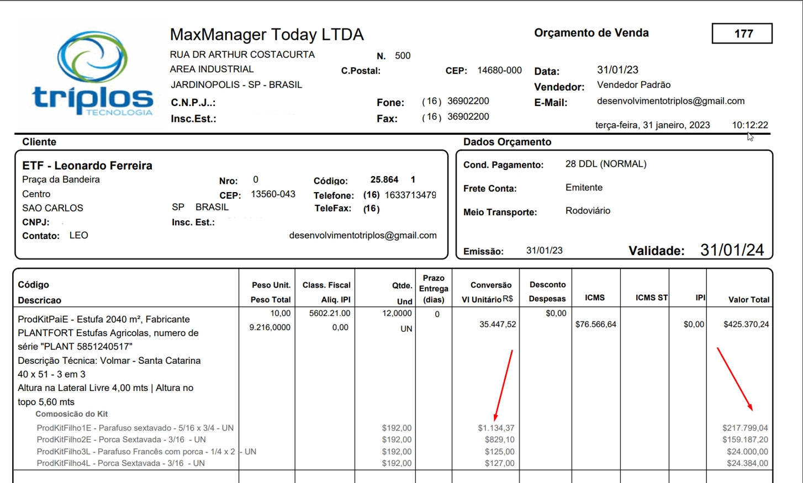Click fiscal class 5602.21.00

330,314
